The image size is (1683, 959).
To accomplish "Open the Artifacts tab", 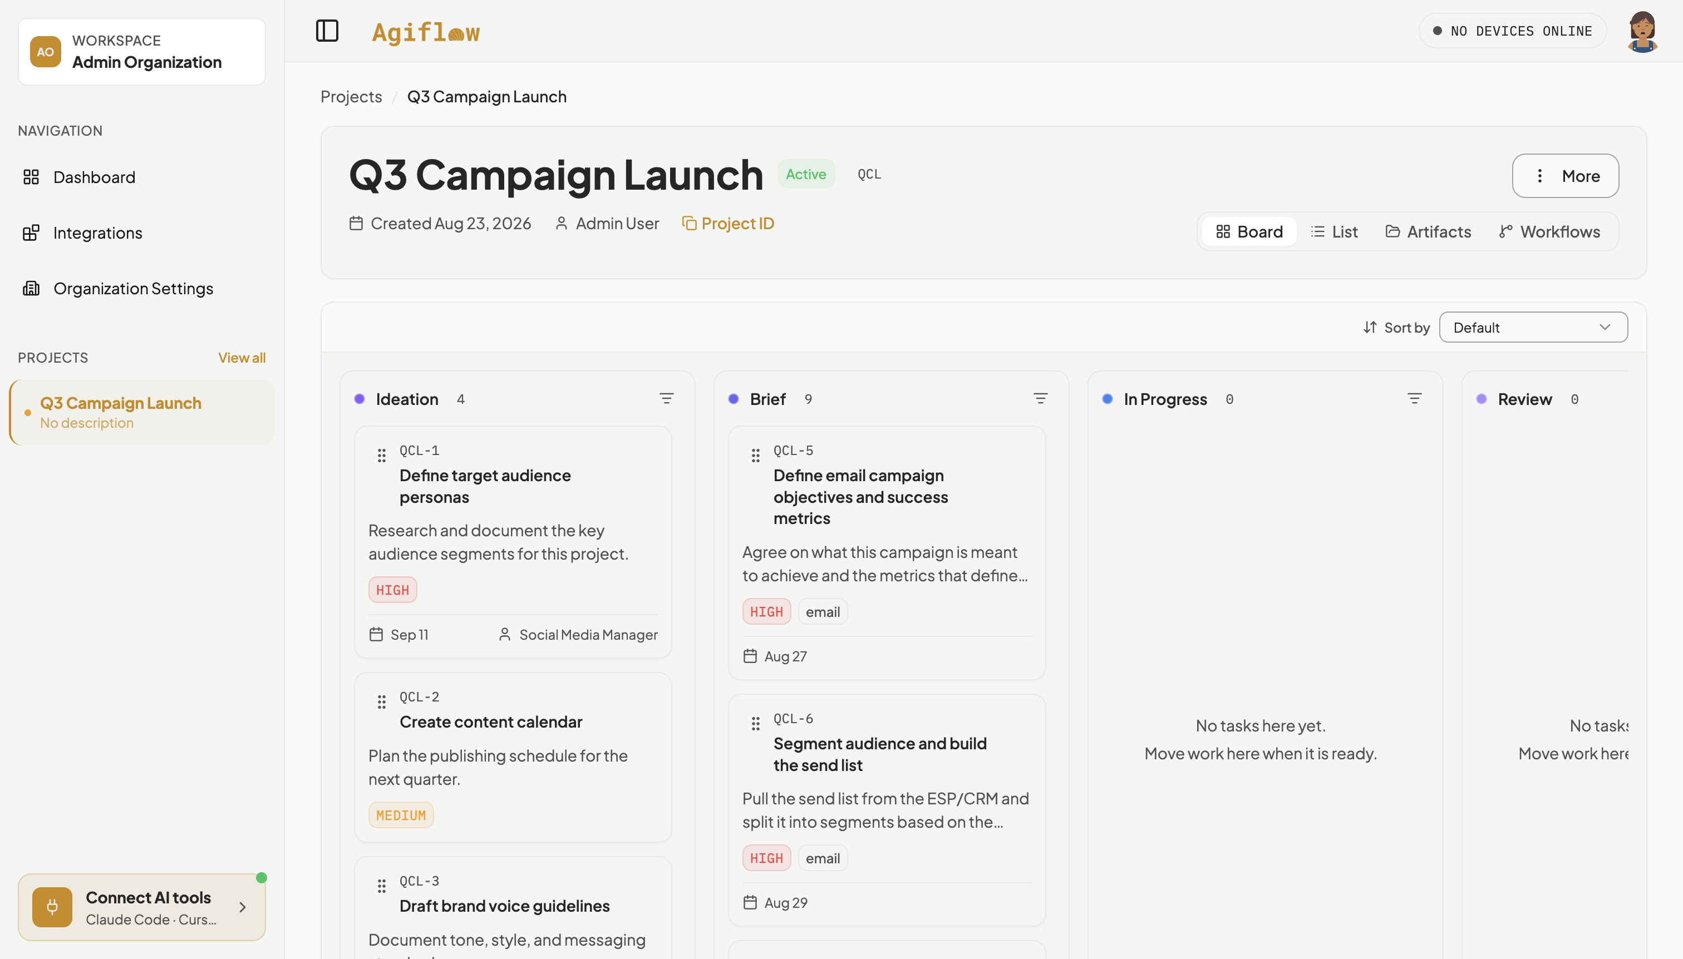I will [x=1428, y=232].
